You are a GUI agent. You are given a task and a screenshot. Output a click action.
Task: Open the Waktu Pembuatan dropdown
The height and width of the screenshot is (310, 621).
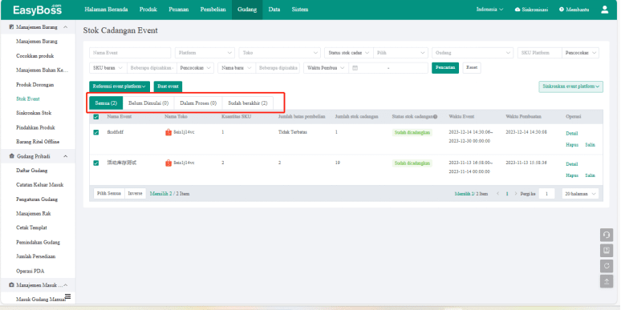pos(326,68)
